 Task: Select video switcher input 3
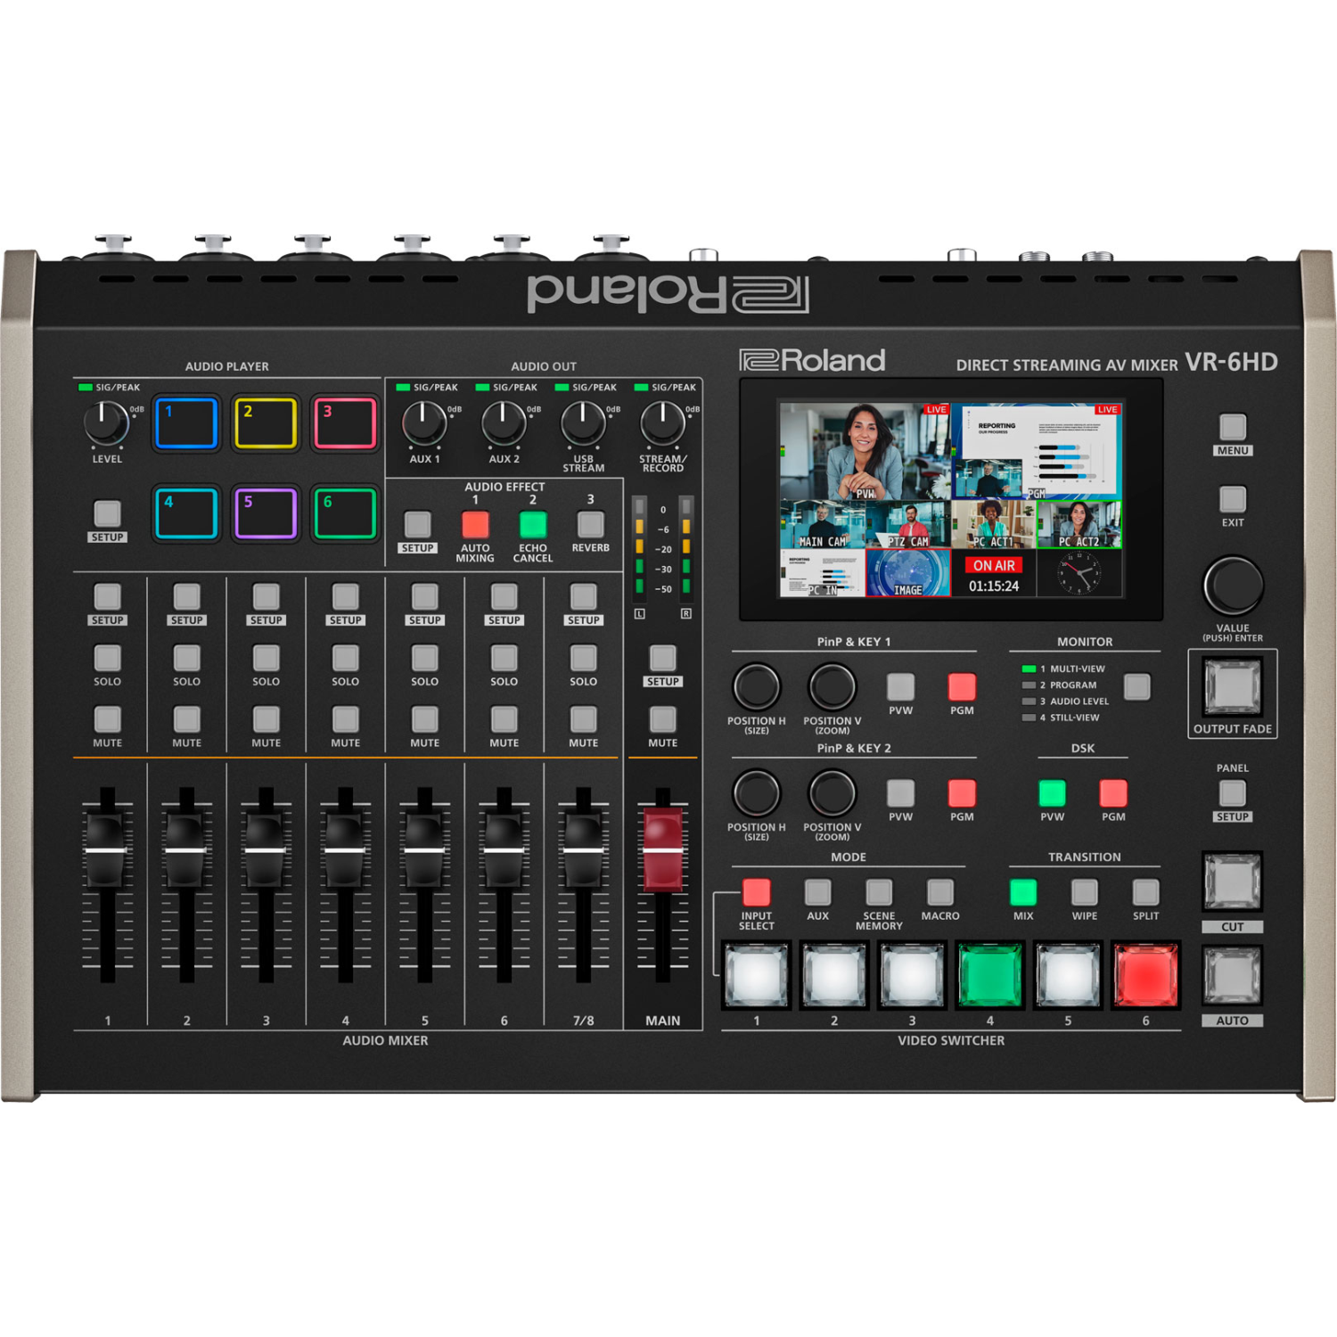point(912,975)
